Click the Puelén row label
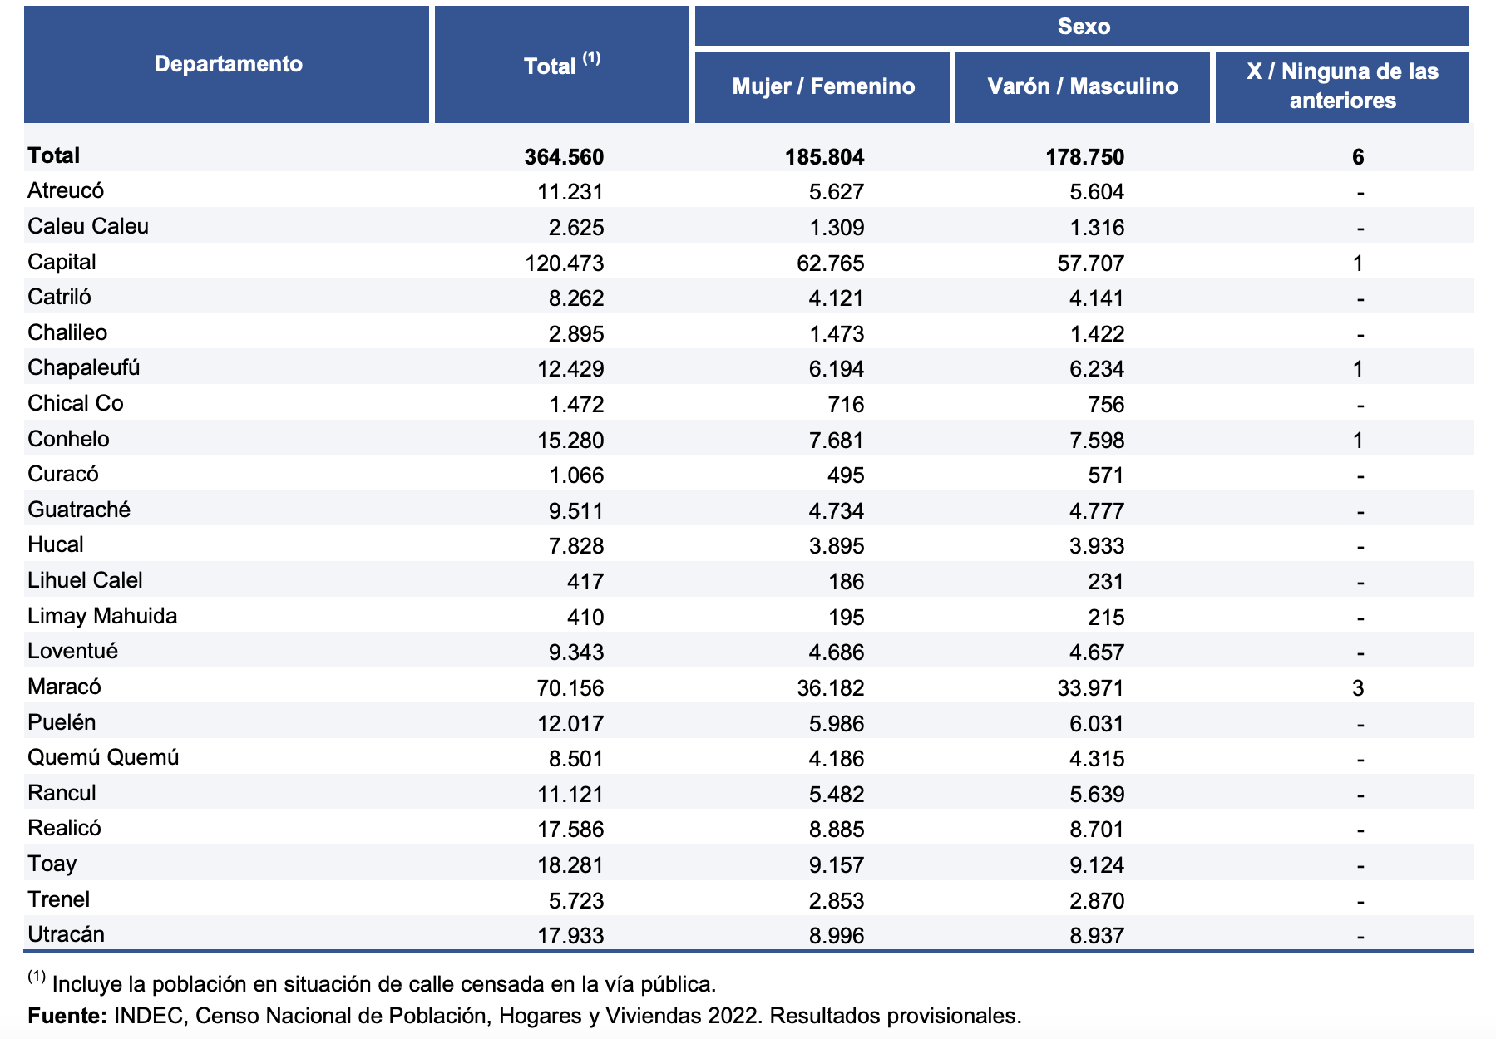Screen dimensions: 1496x1039 click(62, 721)
